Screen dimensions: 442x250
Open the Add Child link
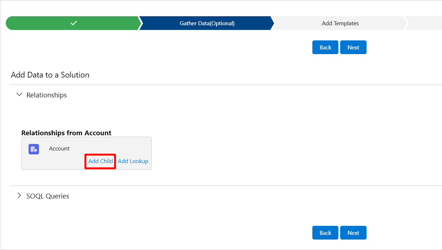click(x=100, y=161)
